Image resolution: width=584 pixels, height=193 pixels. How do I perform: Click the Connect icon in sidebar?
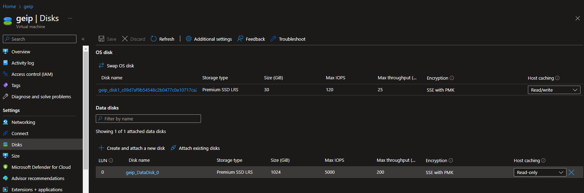[5, 133]
